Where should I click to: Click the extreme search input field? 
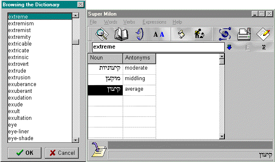coord(158,47)
